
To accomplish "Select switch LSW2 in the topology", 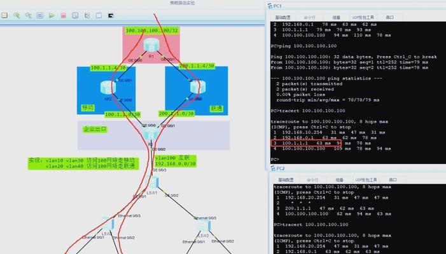I will [108, 224].
